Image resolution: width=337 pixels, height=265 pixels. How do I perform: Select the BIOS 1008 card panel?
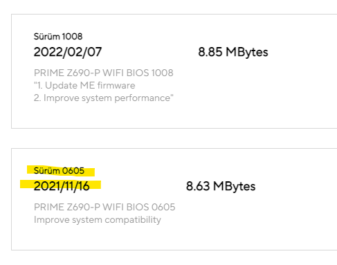point(174,71)
